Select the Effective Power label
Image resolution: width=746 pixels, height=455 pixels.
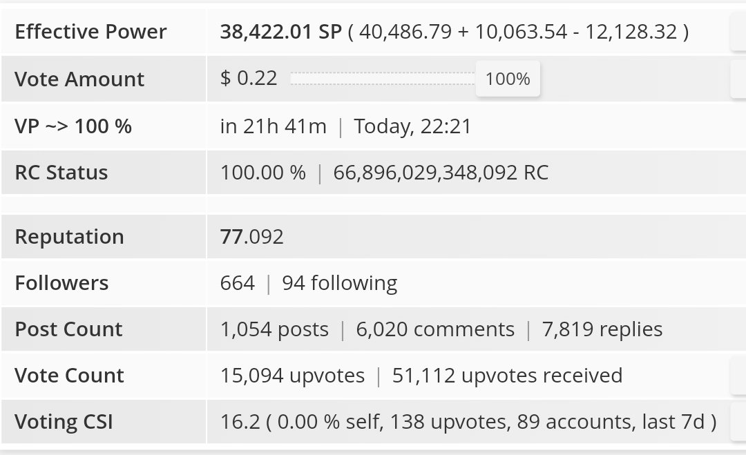[91, 32]
